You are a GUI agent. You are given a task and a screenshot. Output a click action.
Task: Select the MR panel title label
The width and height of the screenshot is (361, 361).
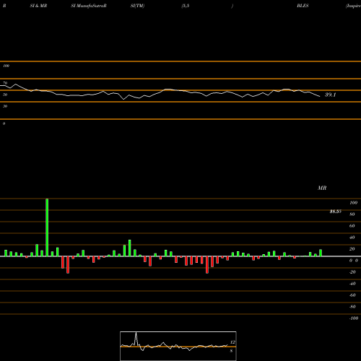[x=322, y=188]
